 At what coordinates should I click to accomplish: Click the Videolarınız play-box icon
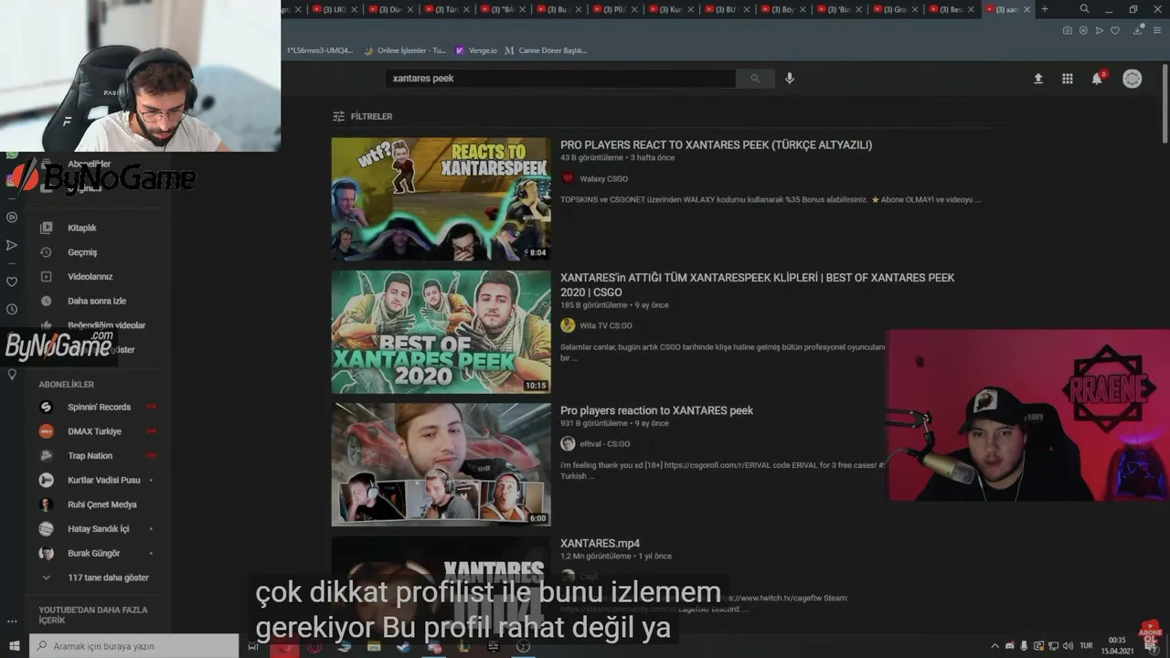47,277
